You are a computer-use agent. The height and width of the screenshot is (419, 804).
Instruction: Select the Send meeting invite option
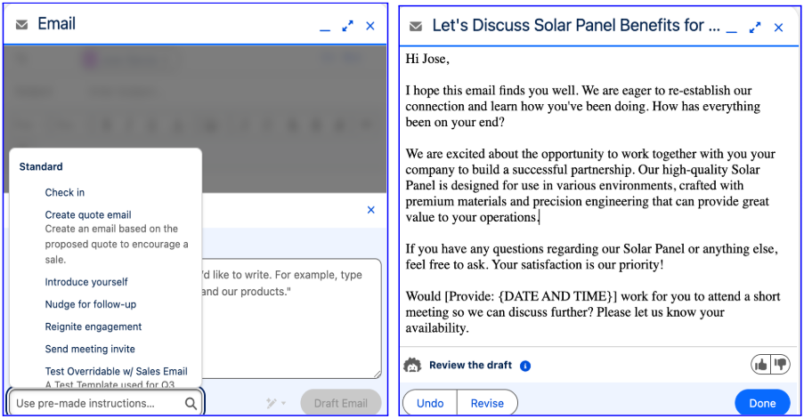click(x=90, y=349)
